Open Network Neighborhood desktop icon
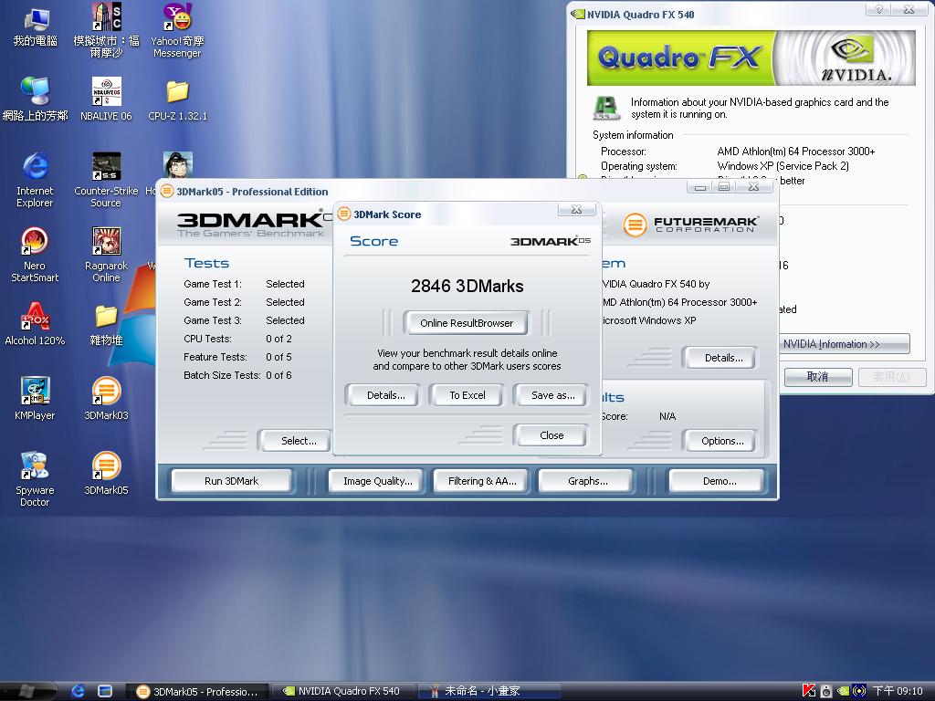935x701 pixels. point(36,99)
